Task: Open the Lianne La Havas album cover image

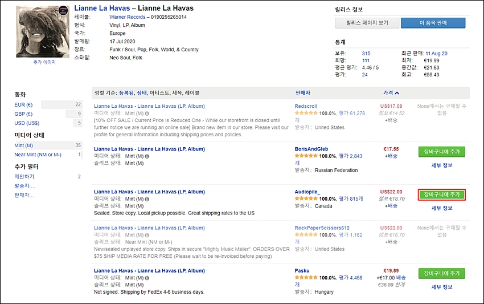Action: tap(43, 31)
